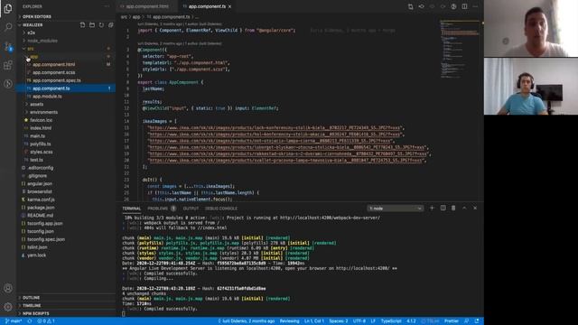Screen dimensions: 578x325
Task: Click the Open Changes icon in editor toolbar
Action: (x=410, y=6)
